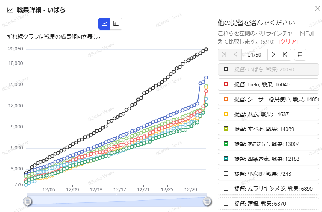322x212 pixels.
Task: Switch to bar chart view
Action: 116,24
